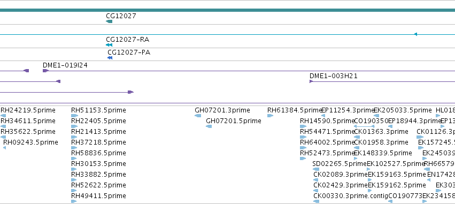The width and height of the screenshot is (455, 204).
Task: Click the DME1-019I24 clone start marker
Action: coord(45,71)
